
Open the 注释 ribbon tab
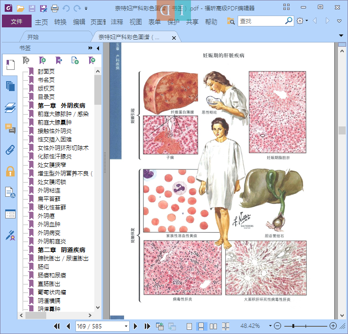117,22
